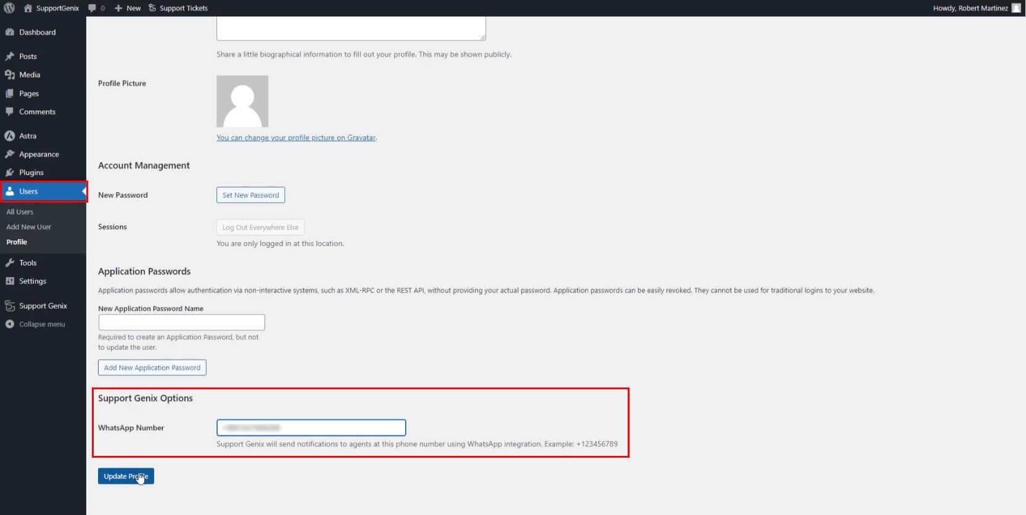Click inside the Biographical Info textarea
The height and width of the screenshot is (515, 1026).
pyautogui.click(x=351, y=28)
